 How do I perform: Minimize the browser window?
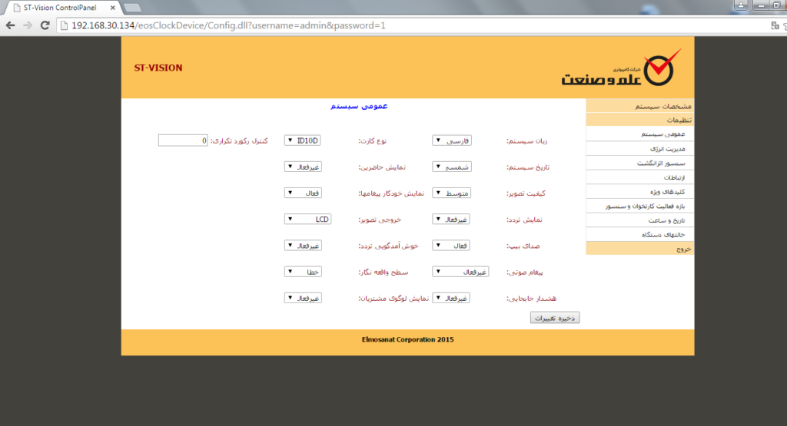click(x=760, y=5)
